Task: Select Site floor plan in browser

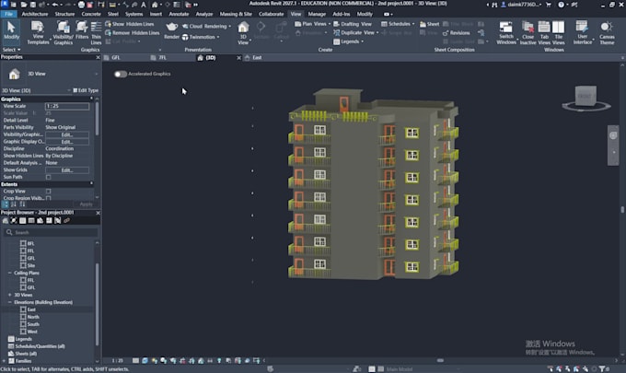Action: pos(30,265)
